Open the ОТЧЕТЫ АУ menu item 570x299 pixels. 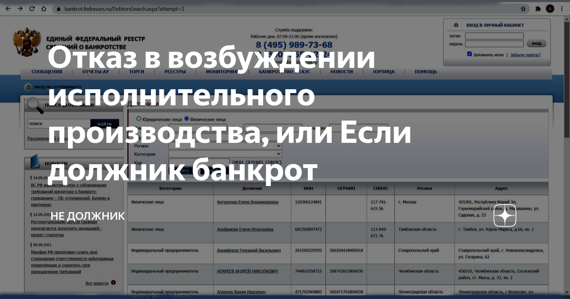point(95,72)
